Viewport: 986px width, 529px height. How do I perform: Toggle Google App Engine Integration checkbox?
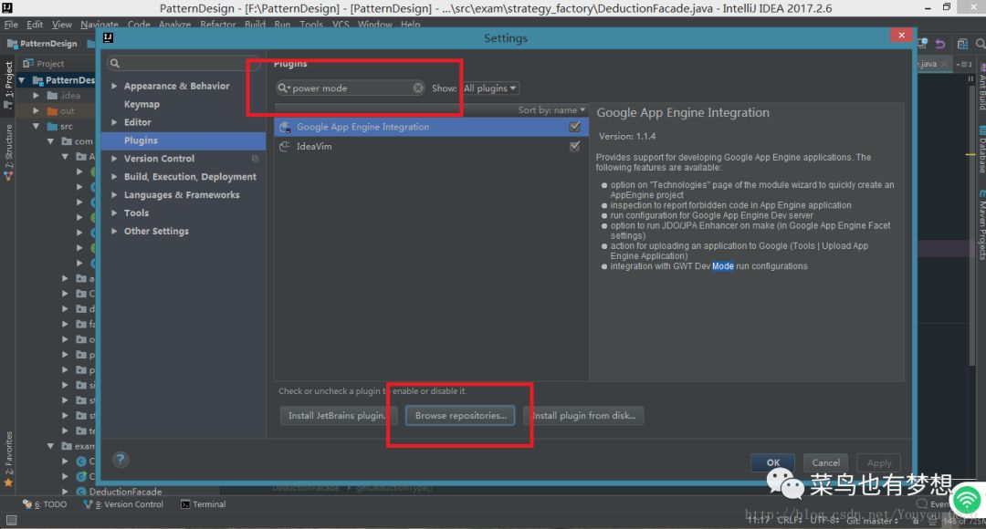coord(575,127)
